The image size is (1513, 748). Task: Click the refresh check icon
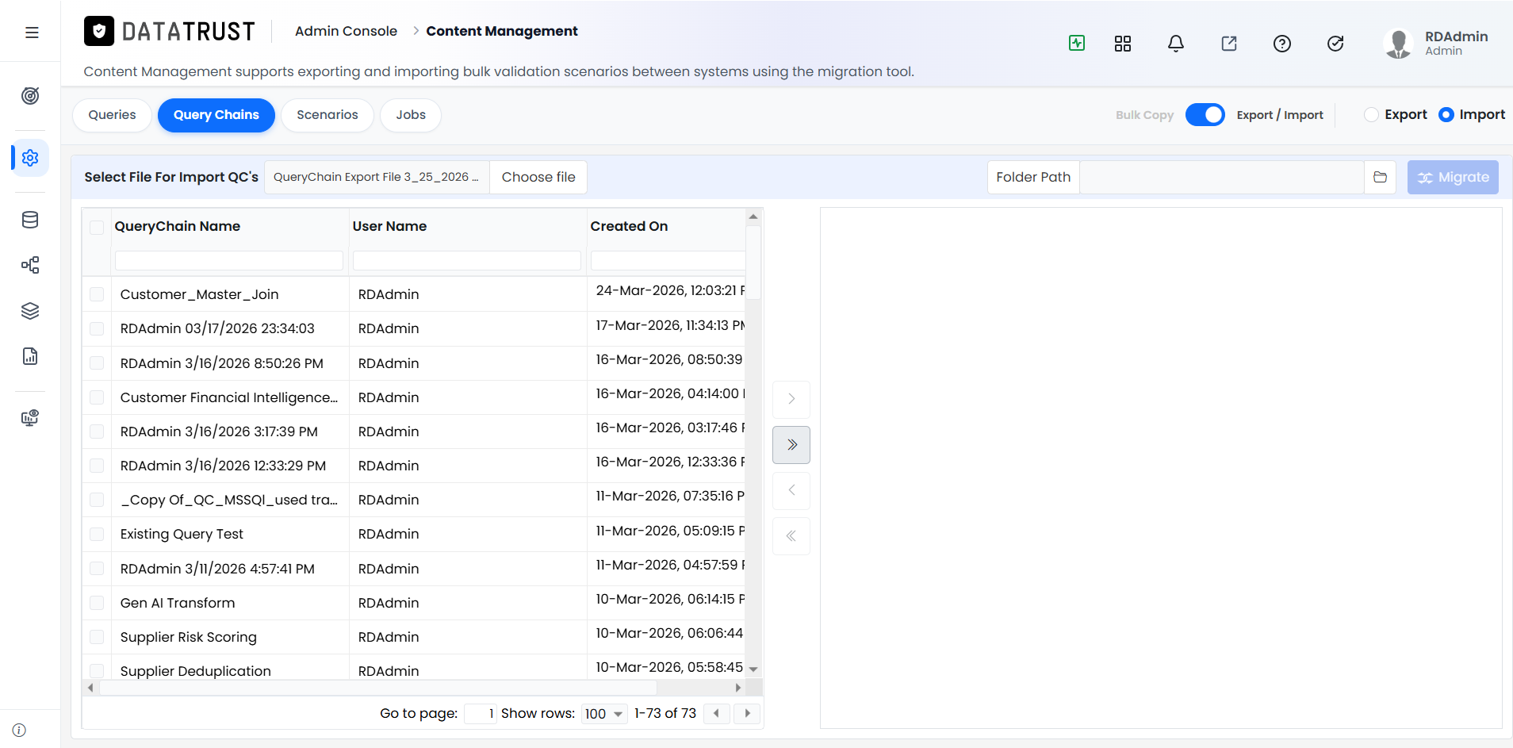[1335, 44]
